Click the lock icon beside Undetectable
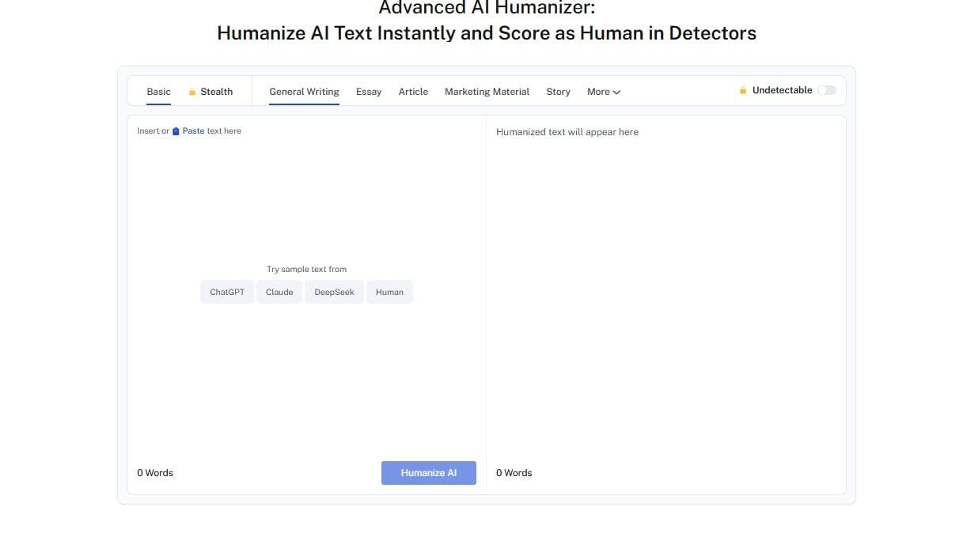The image size is (967, 541). coord(742,90)
